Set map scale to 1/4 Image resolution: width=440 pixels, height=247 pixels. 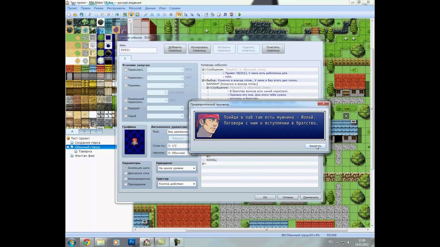point(192,15)
